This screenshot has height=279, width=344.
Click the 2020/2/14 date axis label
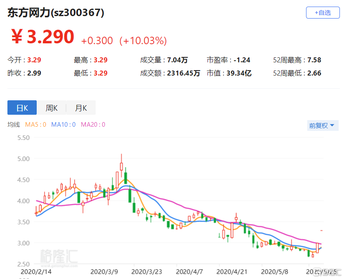36,272
